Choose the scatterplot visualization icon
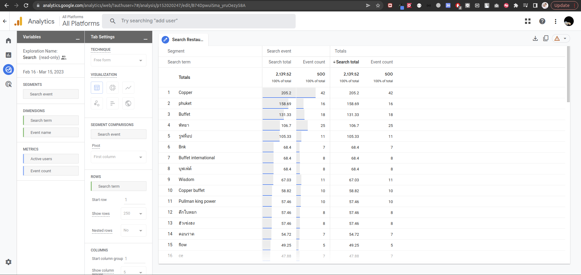The width and height of the screenshot is (581, 275). pyautogui.click(x=97, y=103)
